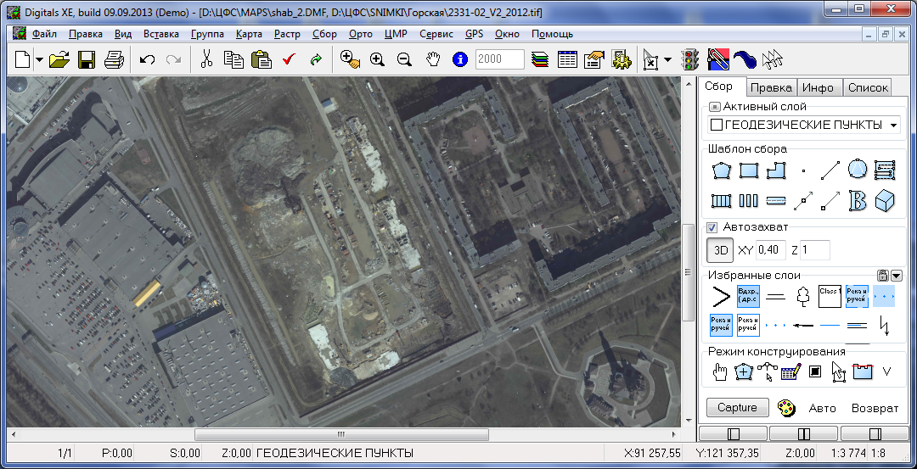Click the zoom in magnifier
The image size is (917, 469).
(x=377, y=59)
